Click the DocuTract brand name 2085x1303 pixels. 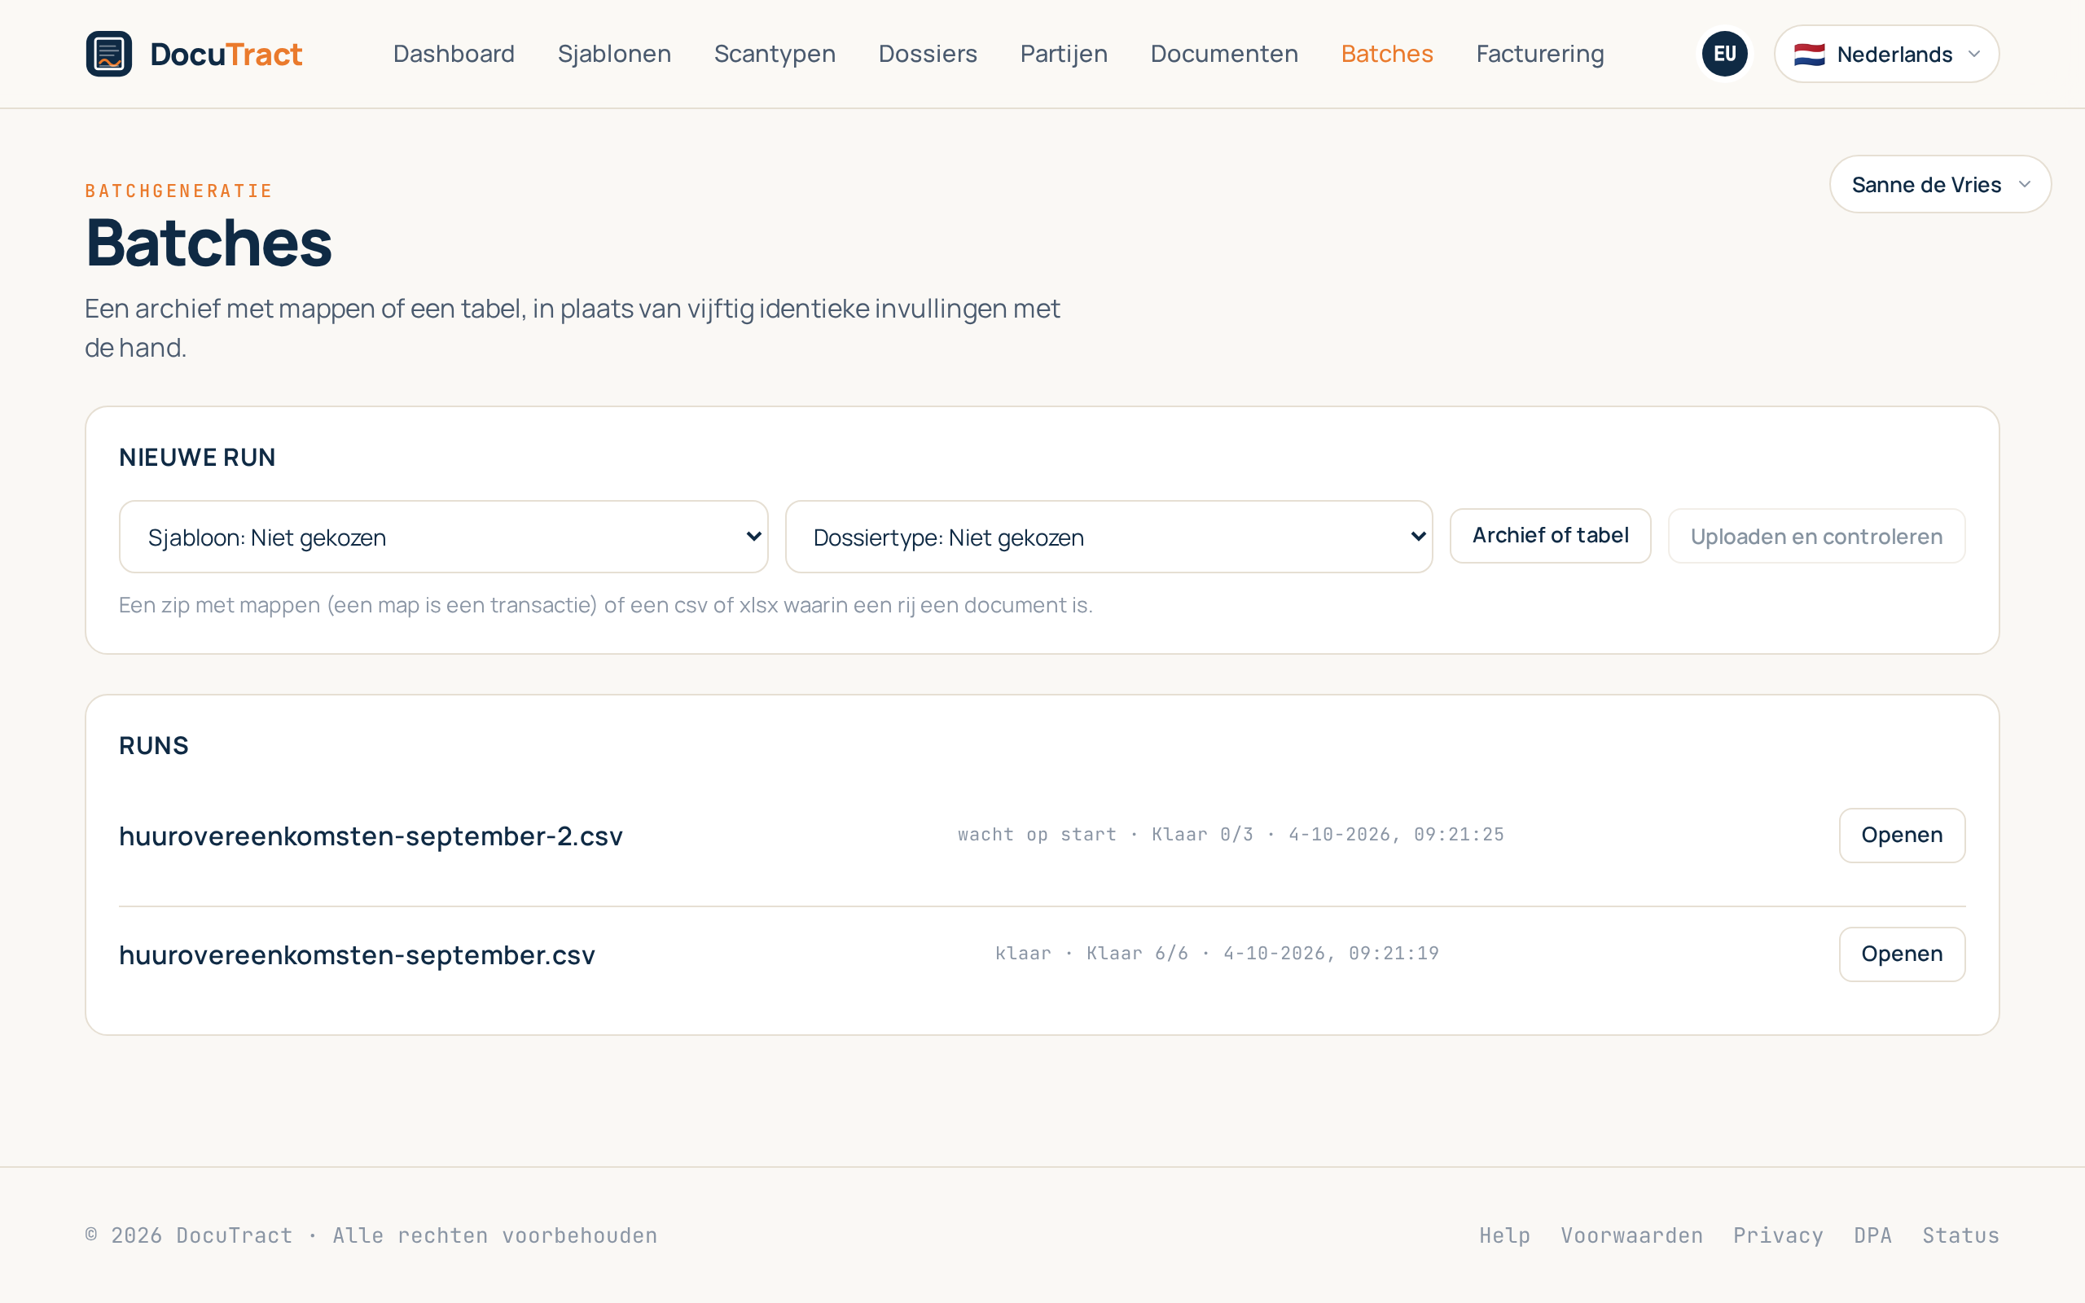[x=226, y=55]
